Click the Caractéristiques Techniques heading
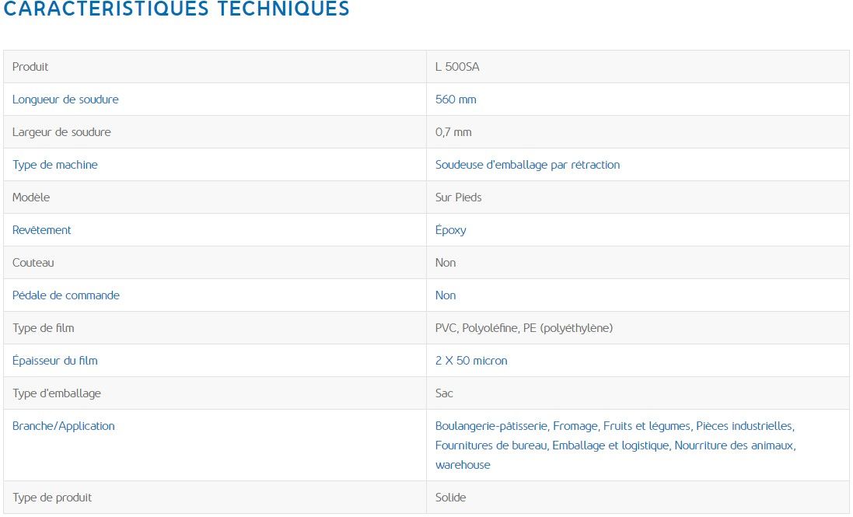The height and width of the screenshot is (517, 853). click(177, 9)
